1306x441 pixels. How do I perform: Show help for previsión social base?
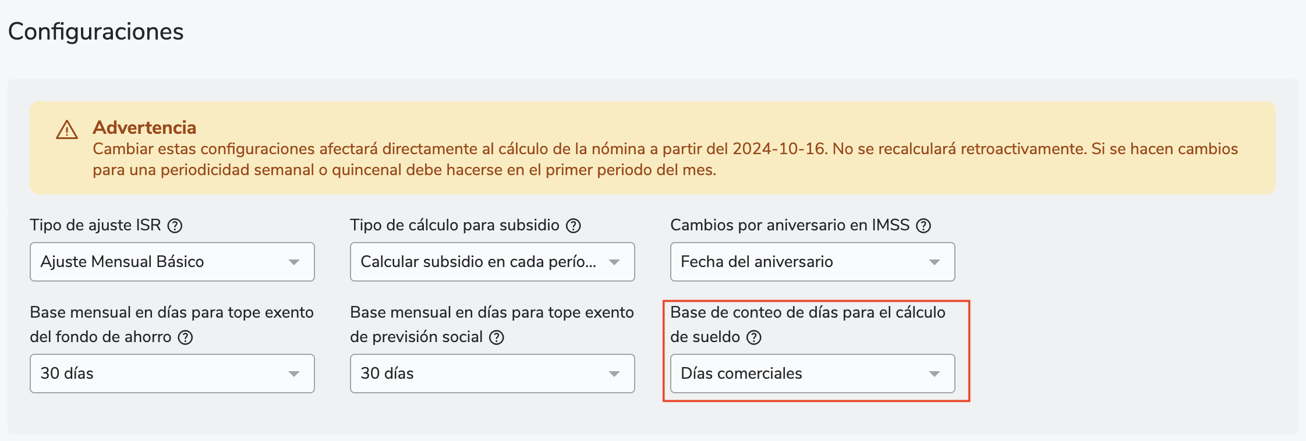click(x=497, y=337)
